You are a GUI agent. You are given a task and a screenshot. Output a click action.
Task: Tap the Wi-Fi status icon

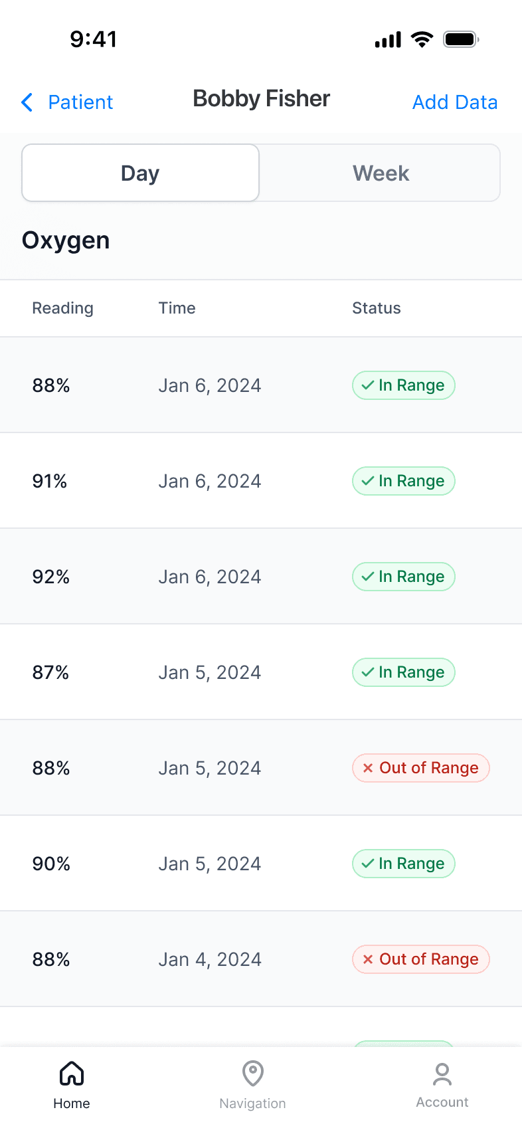[x=422, y=39]
